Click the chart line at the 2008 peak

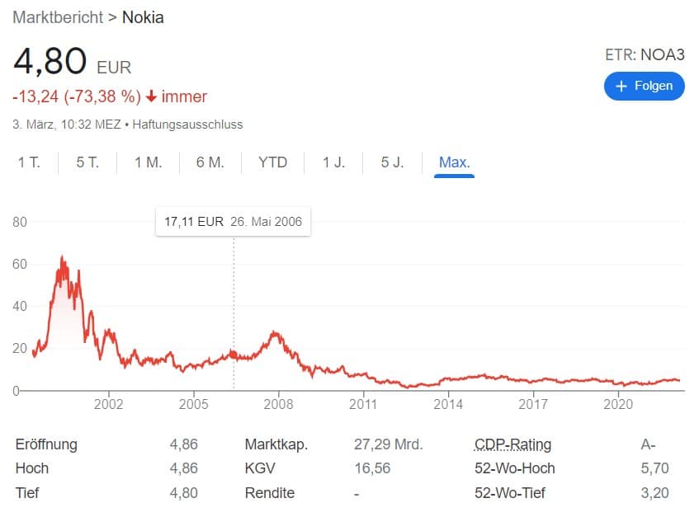[x=275, y=333]
